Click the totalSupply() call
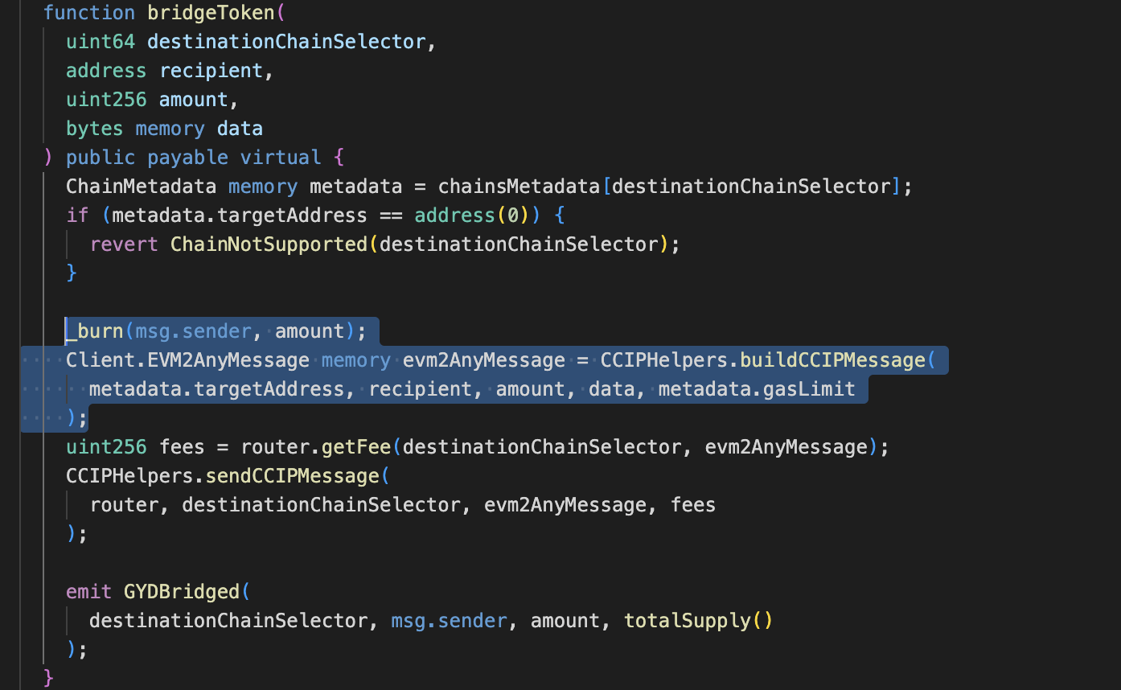This screenshot has width=1121, height=690. (697, 621)
